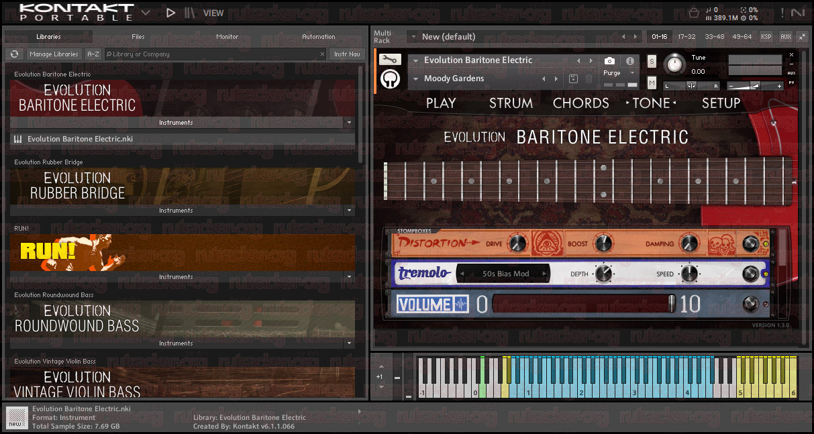Show rack channels 17-32

(x=686, y=37)
